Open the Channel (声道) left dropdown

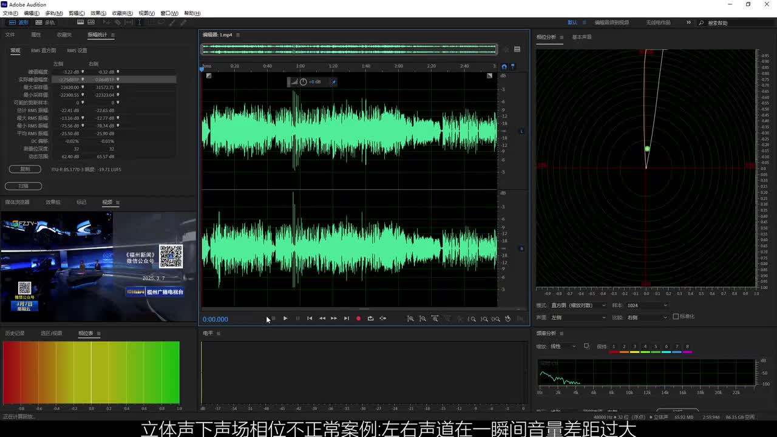579,317
